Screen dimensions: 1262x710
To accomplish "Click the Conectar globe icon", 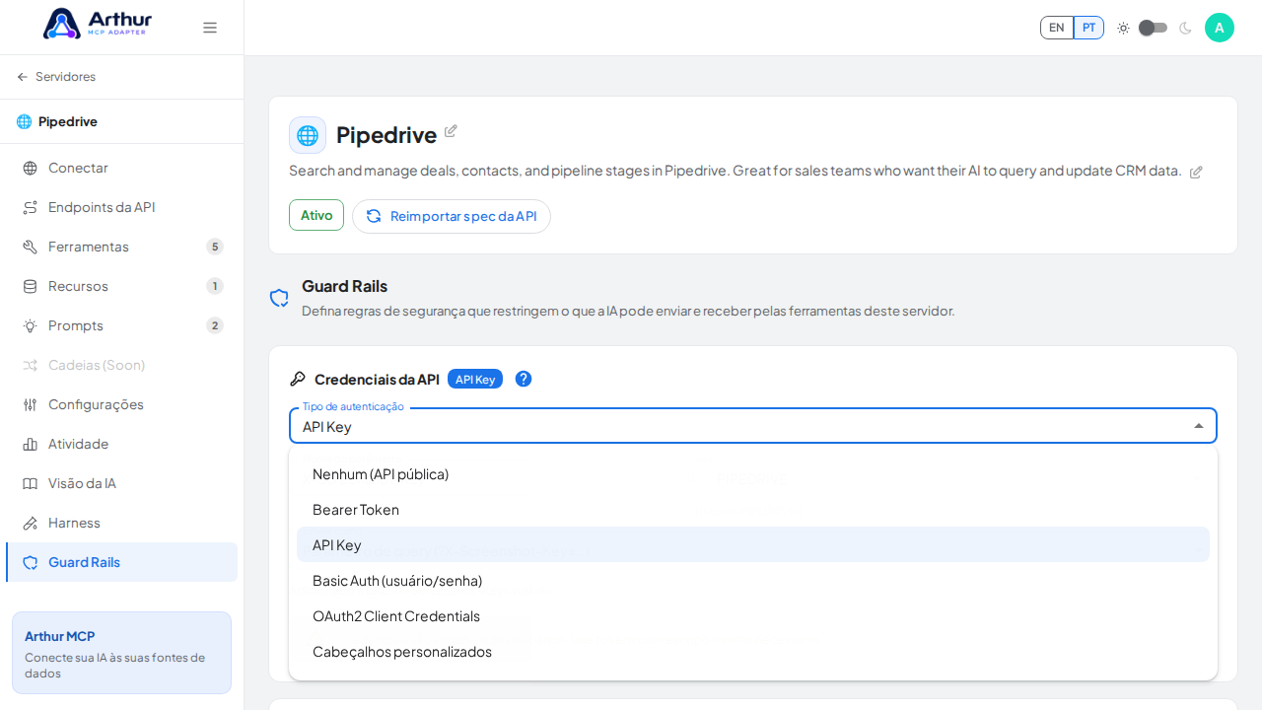I will (x=31, y=168).
